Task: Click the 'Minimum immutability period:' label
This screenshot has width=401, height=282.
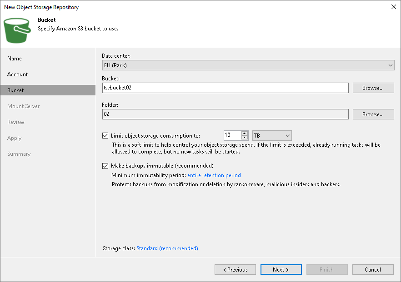Action: [149, 175]
